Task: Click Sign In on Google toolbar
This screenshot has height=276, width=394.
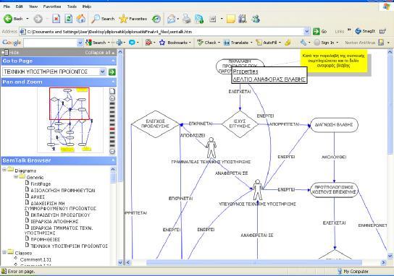Action: (x=324, y=43)
